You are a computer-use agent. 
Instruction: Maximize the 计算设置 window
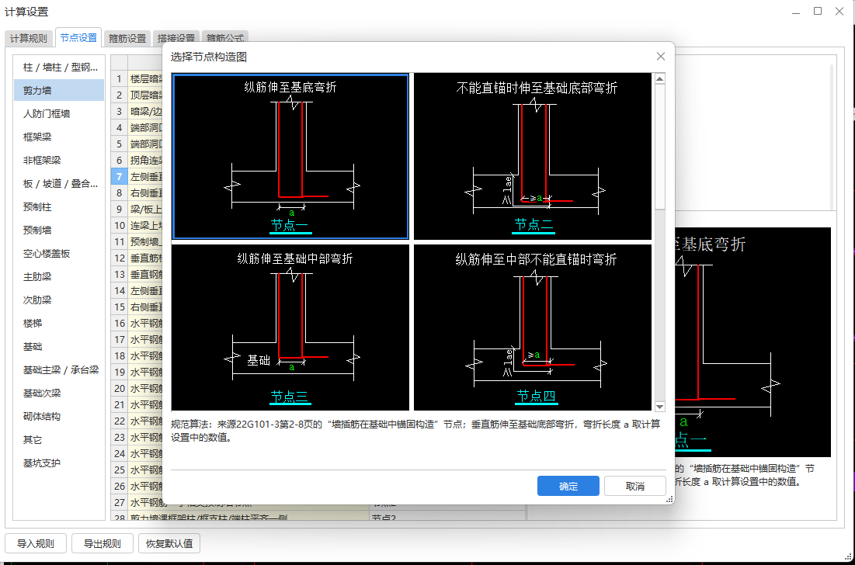click(x=818, y=11)
